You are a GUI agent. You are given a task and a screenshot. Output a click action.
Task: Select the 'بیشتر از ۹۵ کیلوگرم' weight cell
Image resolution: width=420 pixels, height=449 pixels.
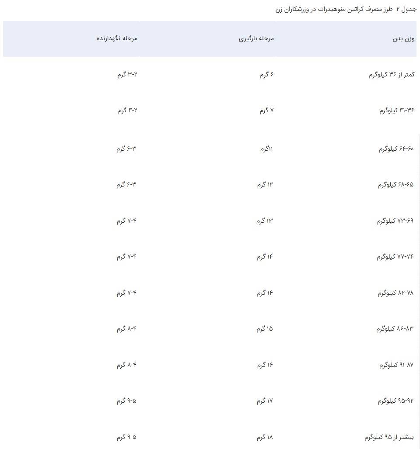pyautogui.click(x=389, y=437)
